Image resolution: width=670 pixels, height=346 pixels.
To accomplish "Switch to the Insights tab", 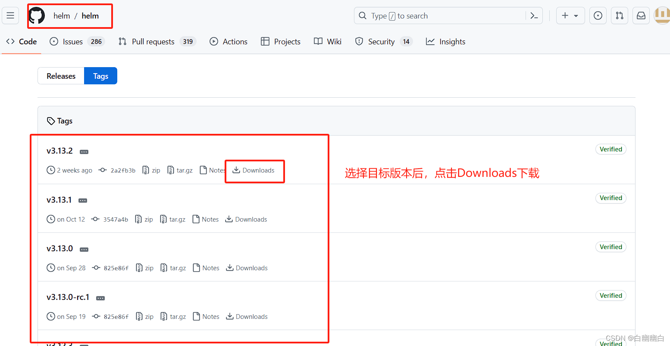I will 446,42.
